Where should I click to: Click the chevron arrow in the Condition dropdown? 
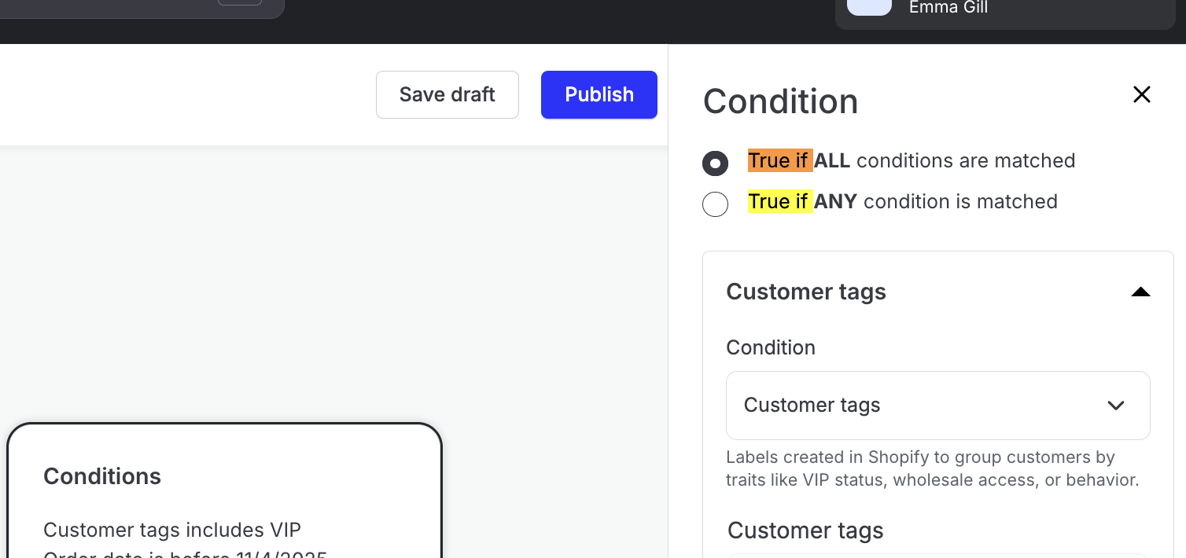[x=1115, y=406]
